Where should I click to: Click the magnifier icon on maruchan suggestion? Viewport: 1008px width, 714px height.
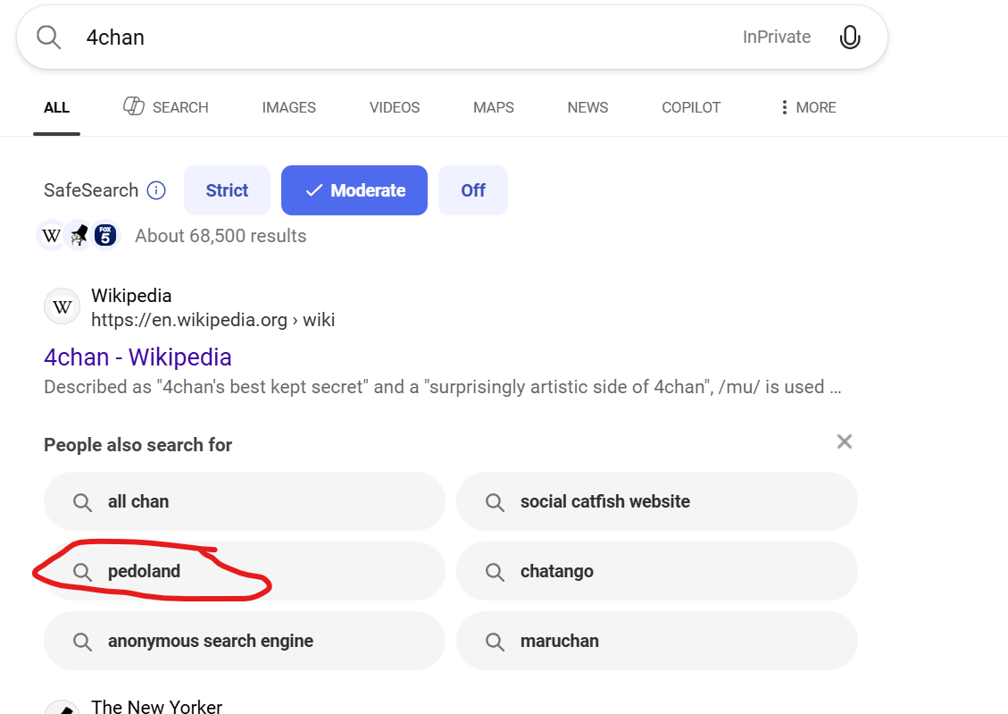tap(495, 642)
